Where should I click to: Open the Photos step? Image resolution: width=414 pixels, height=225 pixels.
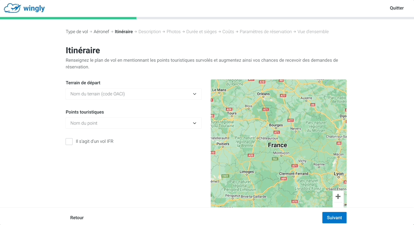coord(174,32)
